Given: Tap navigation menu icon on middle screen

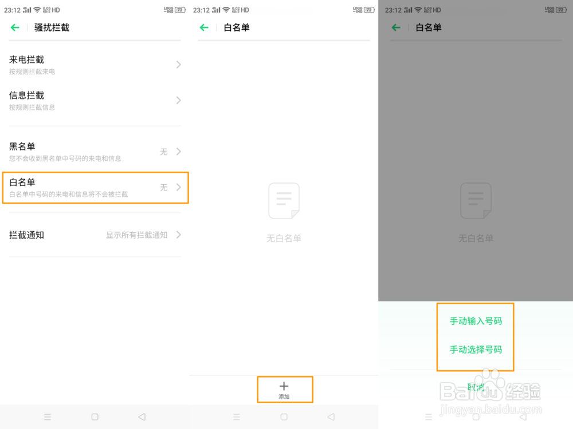Looking at the screenshot, I should [237, 416].
